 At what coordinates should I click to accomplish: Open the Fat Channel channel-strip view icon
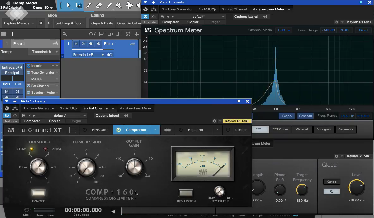[x=73, y=130]
